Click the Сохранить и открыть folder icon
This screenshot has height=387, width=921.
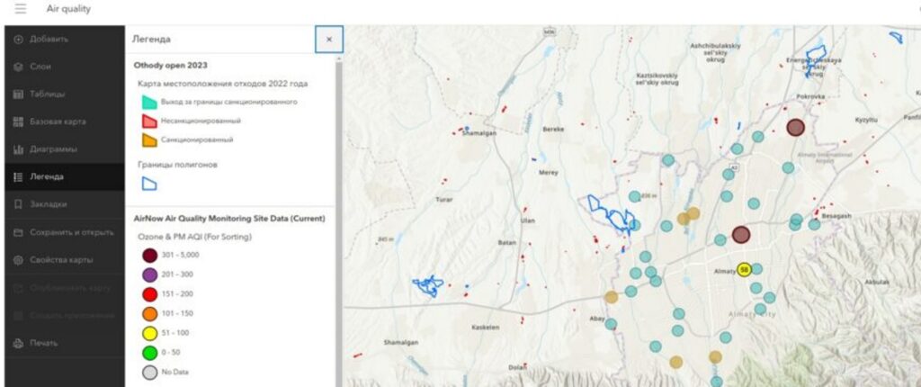18,231
